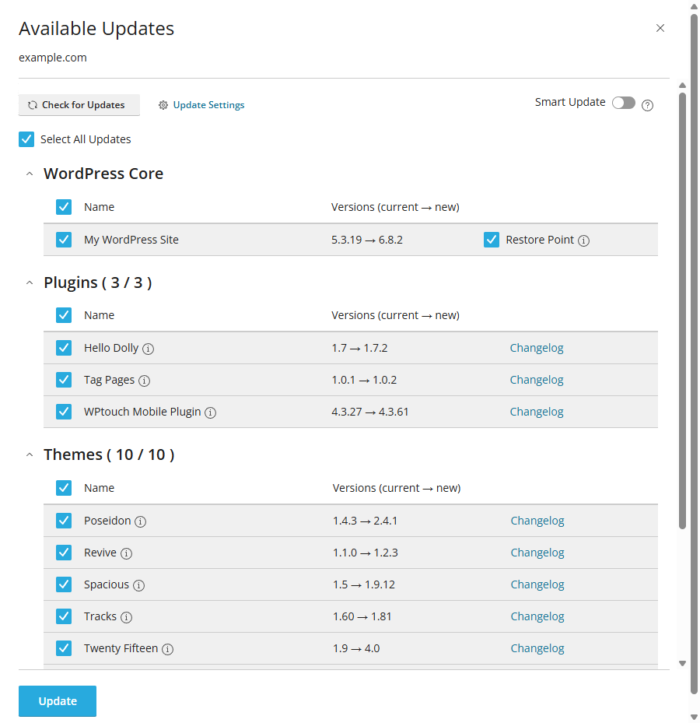Click the info icon next to Hello Dolly

pyautogui.click(x=148, y=349)
